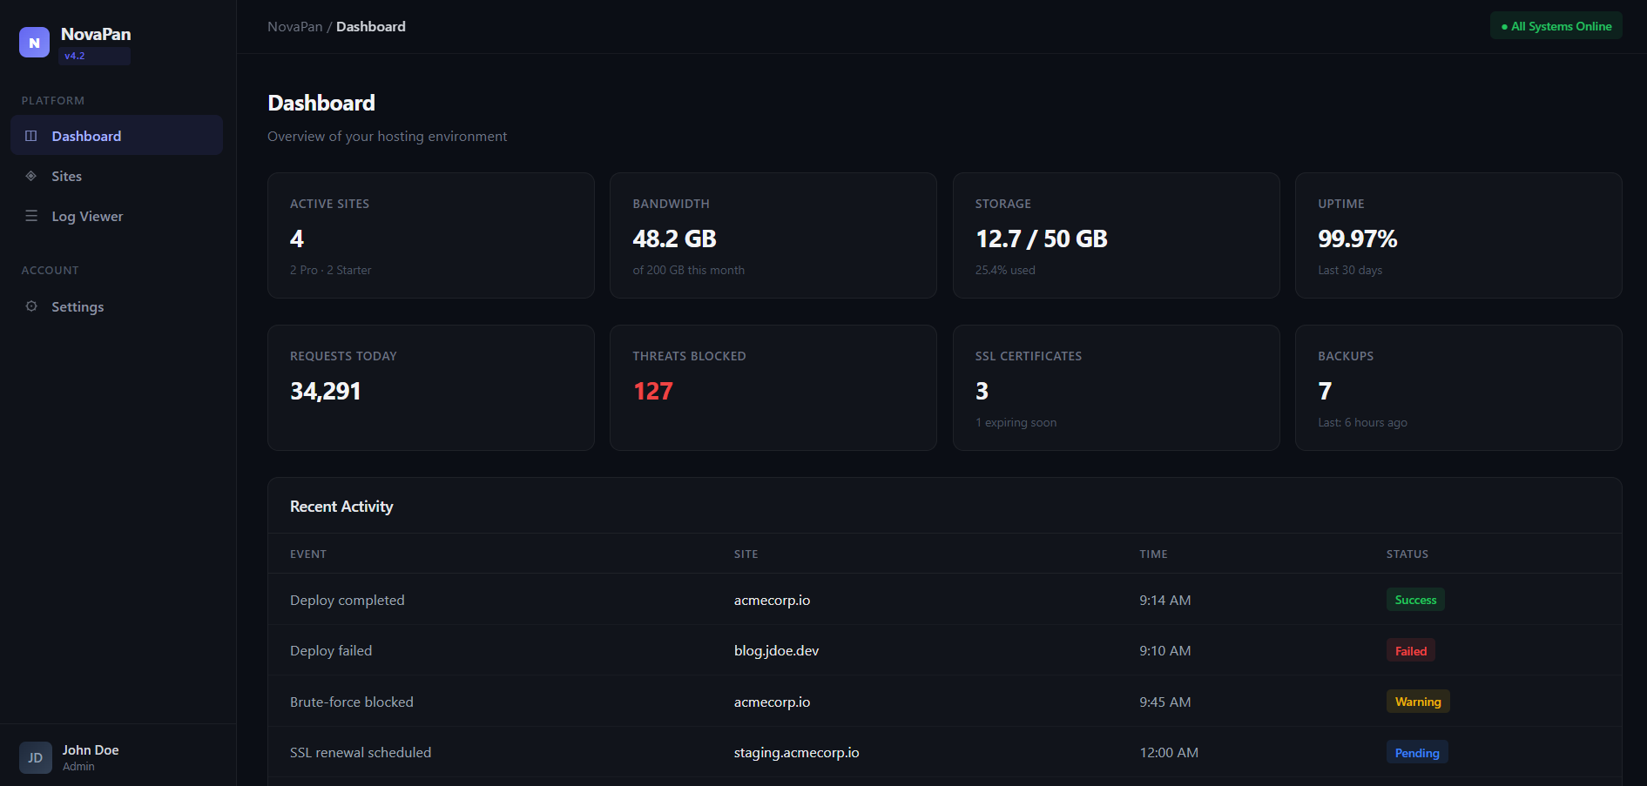Viewport: 1647px width, 786px height.
Task: Click the Dashboard sidebar icon
Action: click(x=31, y=136)
